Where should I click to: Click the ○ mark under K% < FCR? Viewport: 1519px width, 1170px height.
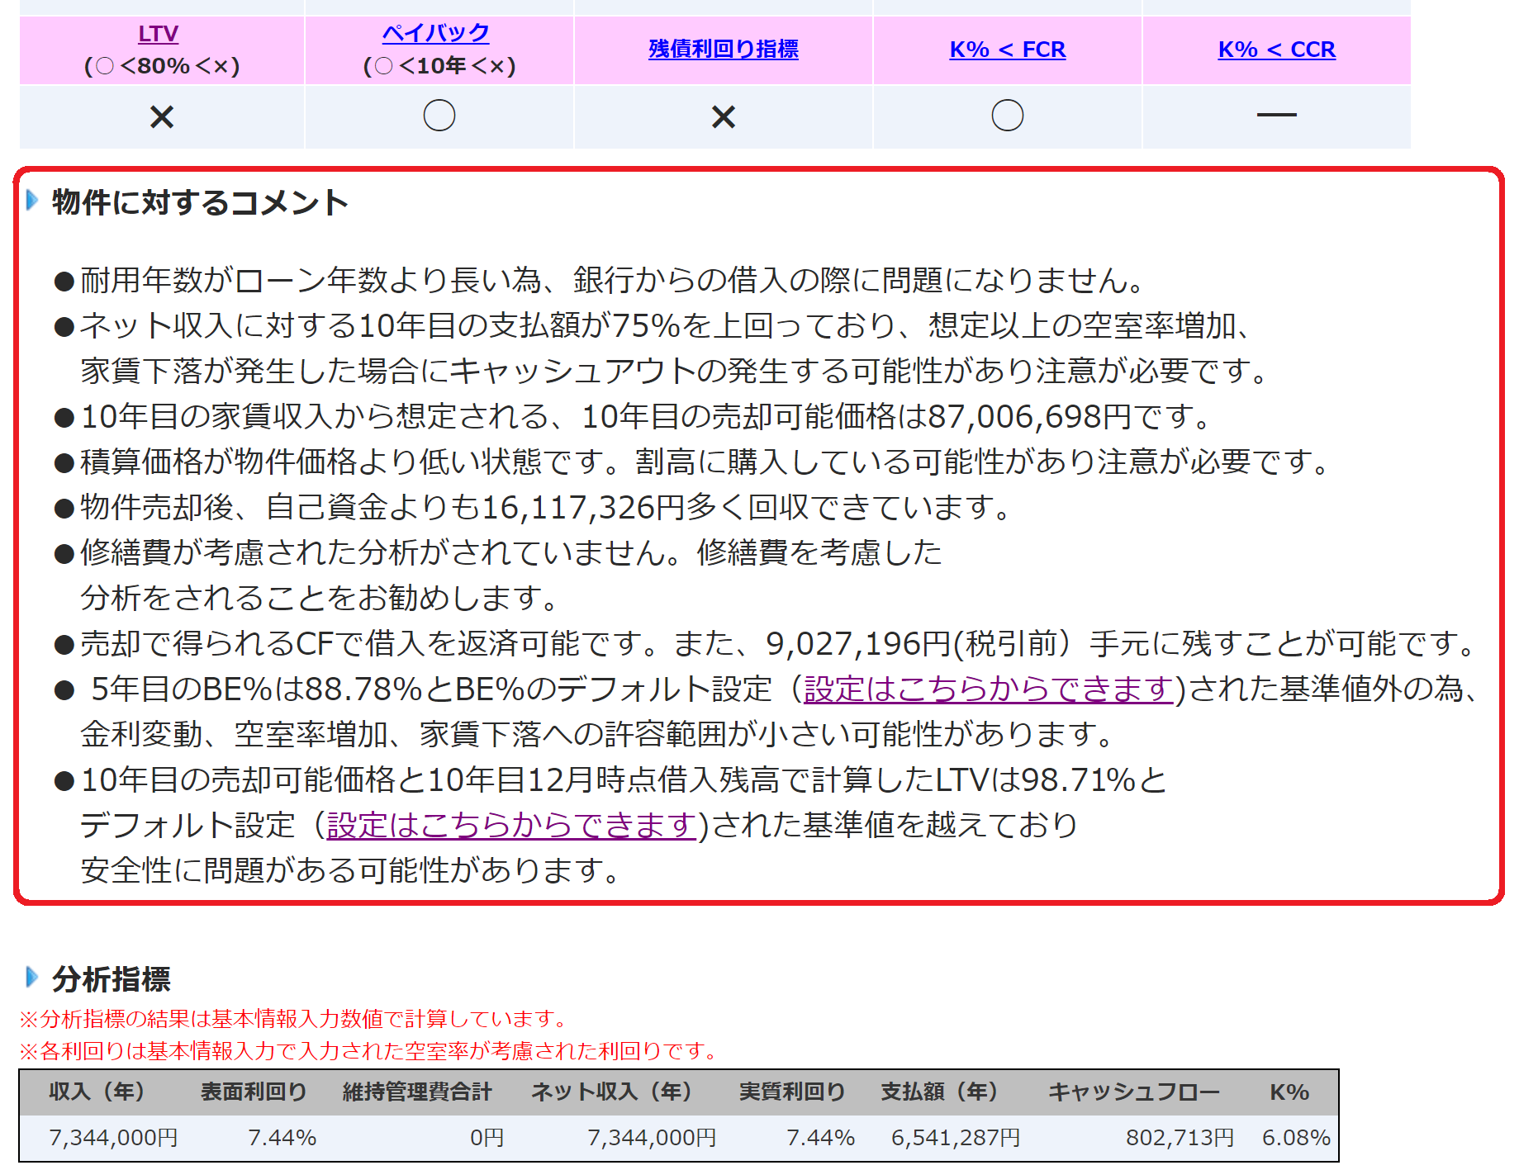click(1007, 116)
